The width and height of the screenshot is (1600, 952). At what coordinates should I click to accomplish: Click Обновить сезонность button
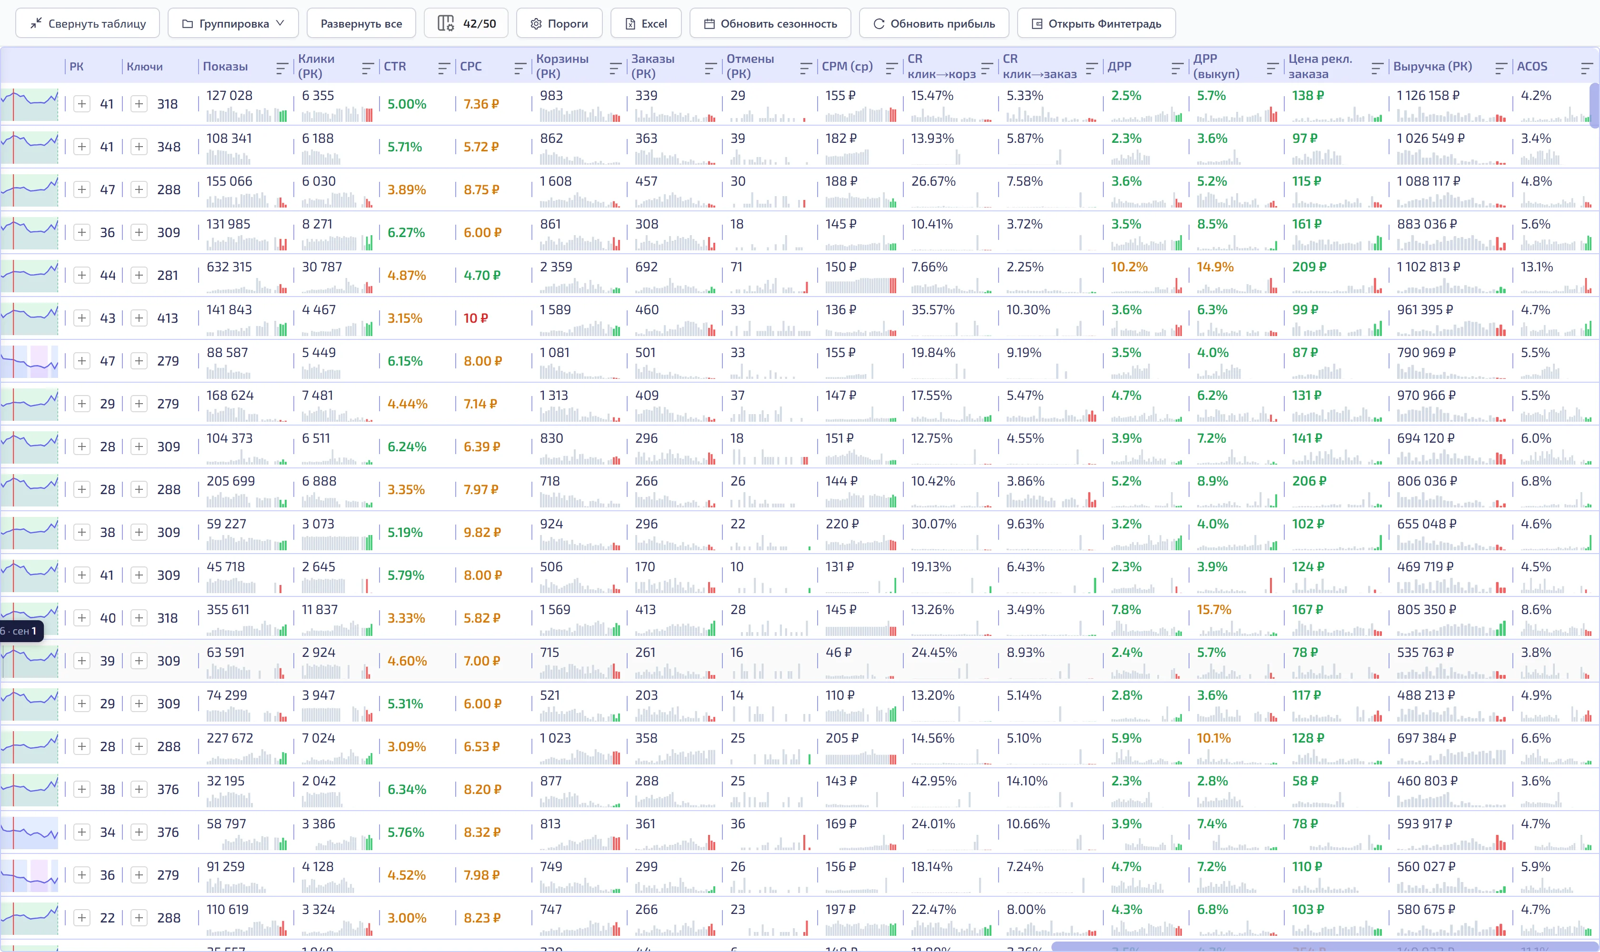point(770,24)
